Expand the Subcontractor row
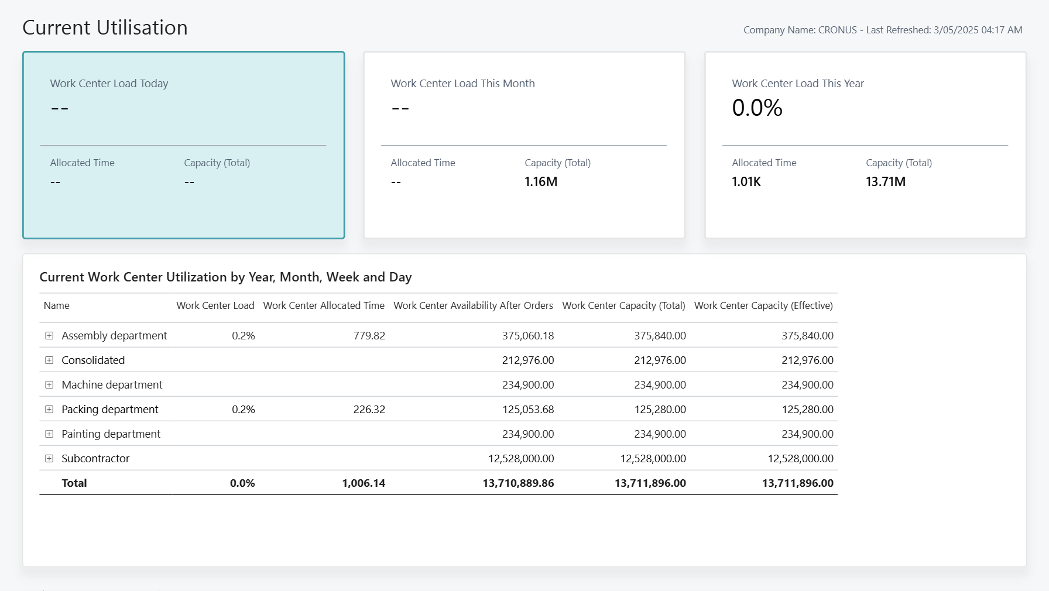Image resolution: width=1049 pixels, height=591 pixels. (x=49, y=458)
